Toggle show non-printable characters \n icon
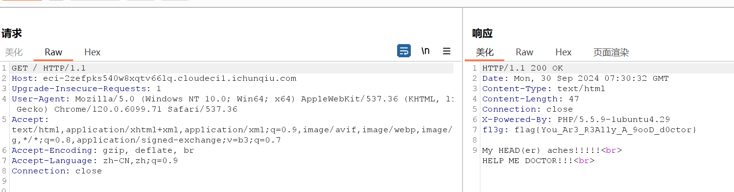The height and width of the screenshot is (192, 734). click(426, 51)
